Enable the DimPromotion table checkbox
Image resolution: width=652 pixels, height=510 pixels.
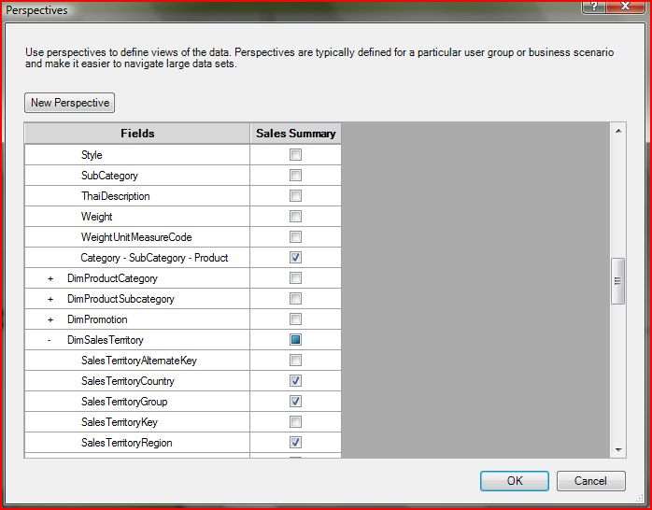click(x=295, y=319)
